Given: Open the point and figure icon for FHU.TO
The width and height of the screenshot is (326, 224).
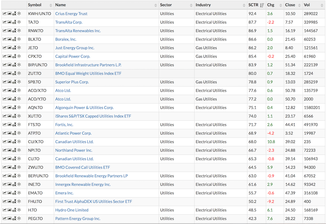Looking at the screenshot, I should [x=14, y=201].
